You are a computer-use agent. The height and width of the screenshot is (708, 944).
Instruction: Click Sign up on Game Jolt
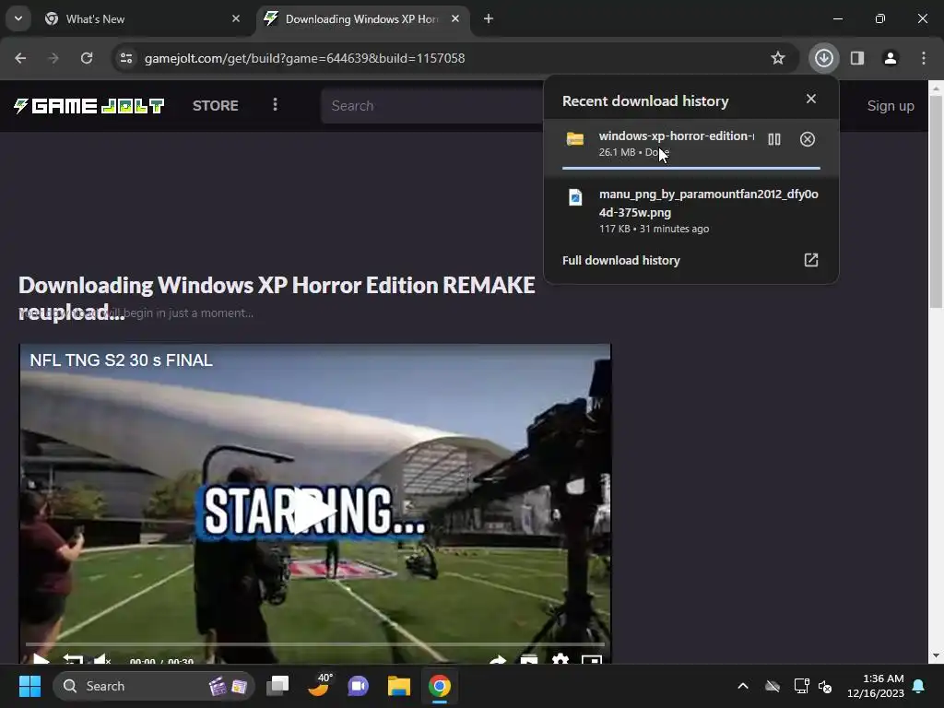[891, 106]
